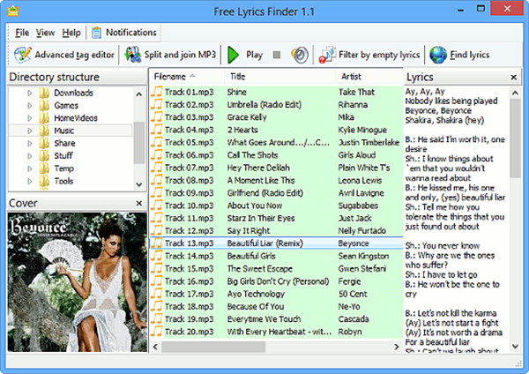Screen dimensions: 529x374
Task: Sort tracks by Artist column header
Action: coord(351,77)
